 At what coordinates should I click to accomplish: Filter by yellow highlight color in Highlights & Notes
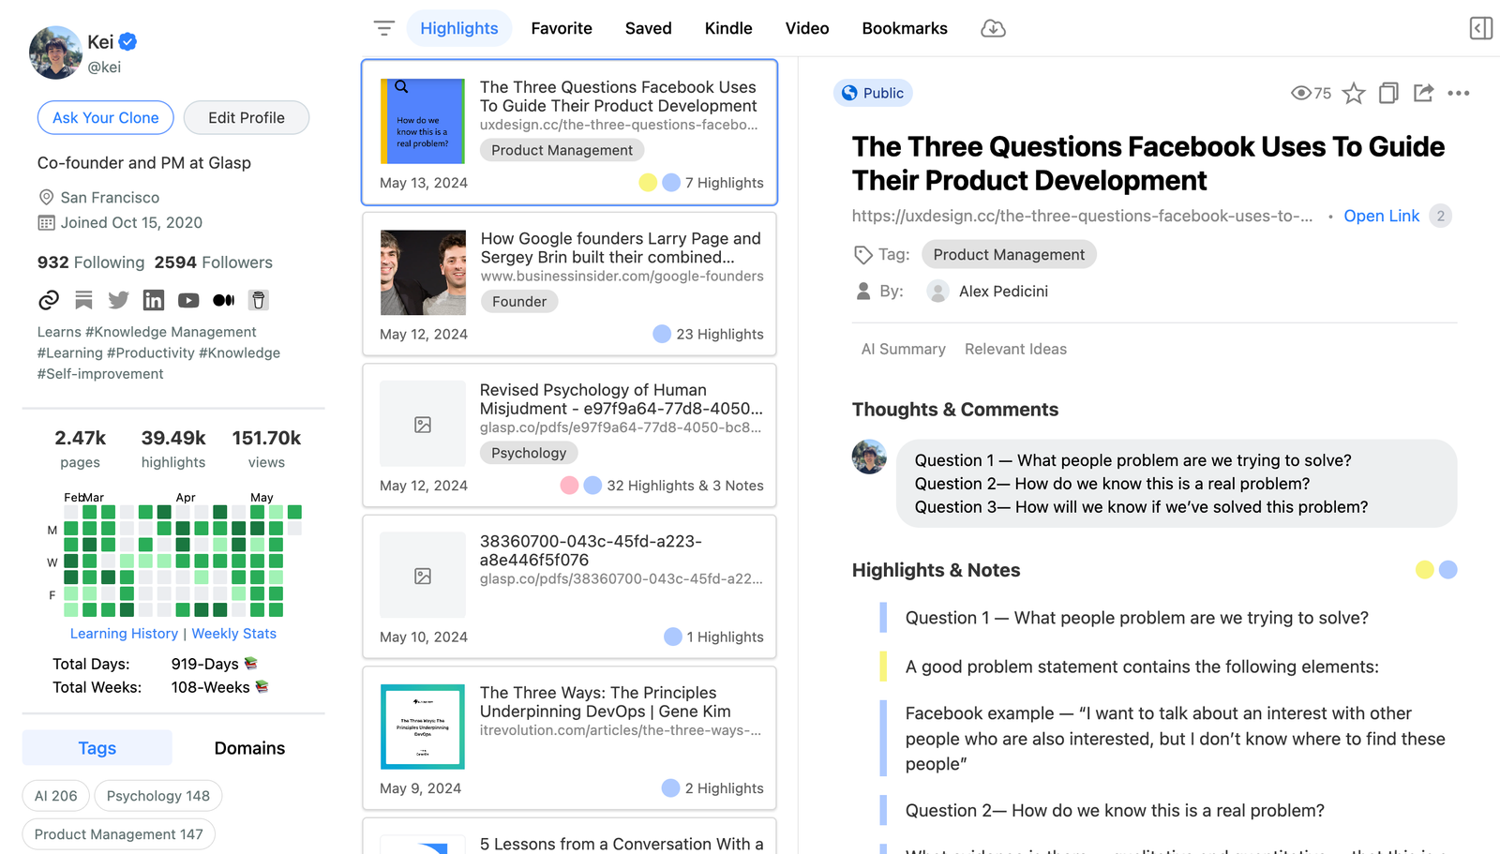pos(1424,570)
